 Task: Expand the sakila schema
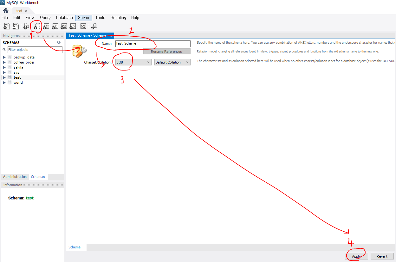pyautogui.click(x=4, y=67)
